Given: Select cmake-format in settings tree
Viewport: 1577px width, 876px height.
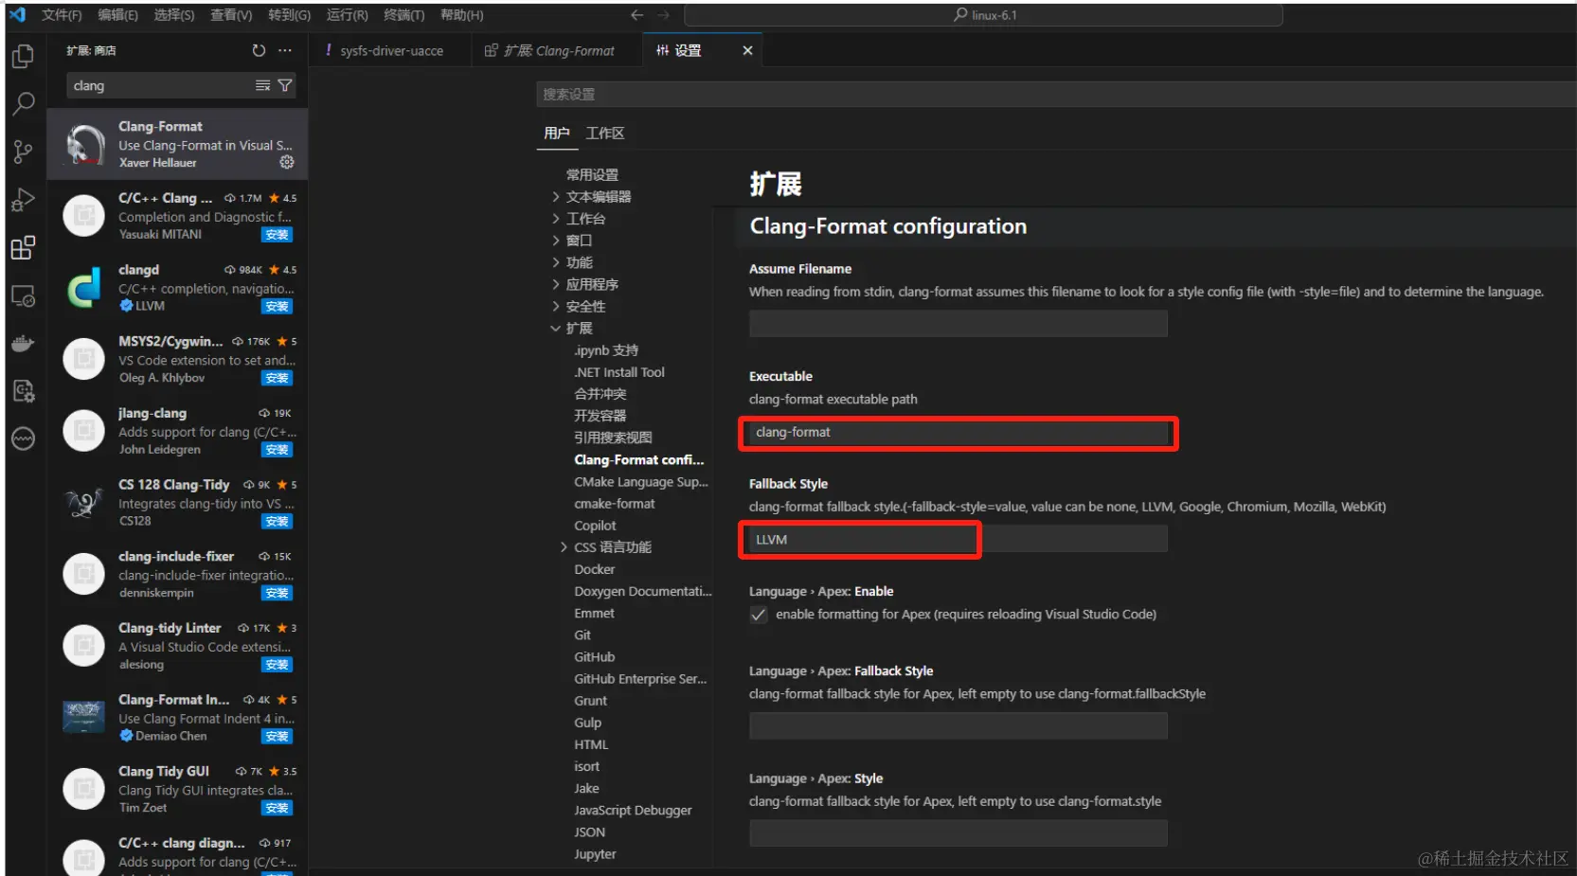Looking at the screenshot, I should 615,503.
